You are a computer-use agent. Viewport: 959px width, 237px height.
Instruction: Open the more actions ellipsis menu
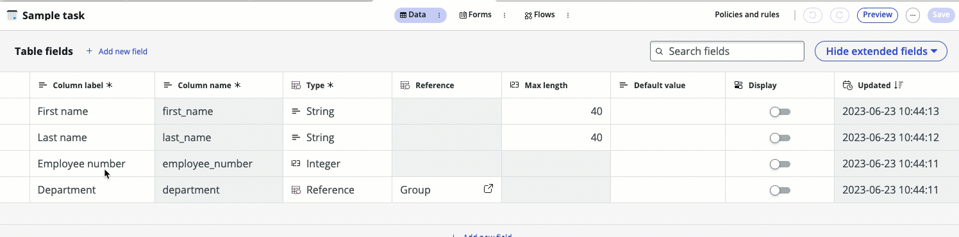coord(913,15)
